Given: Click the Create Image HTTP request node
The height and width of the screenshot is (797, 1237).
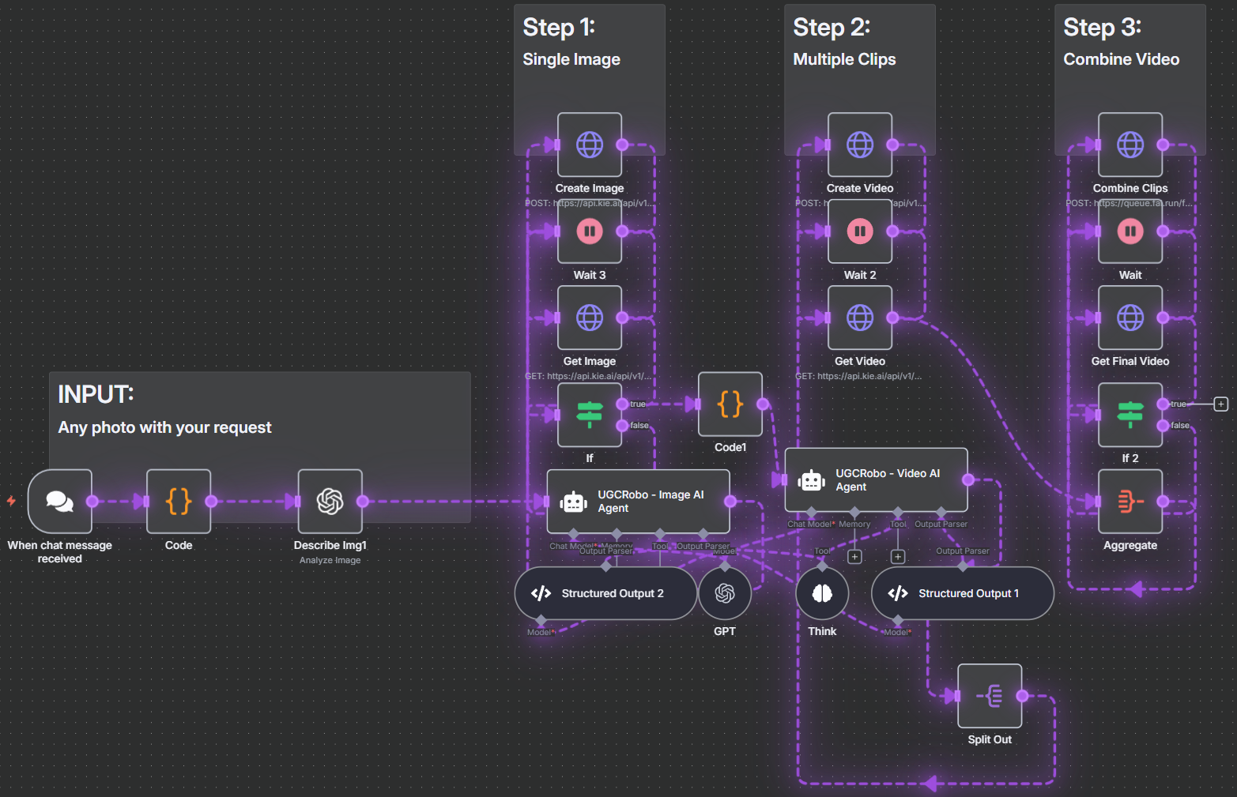Looking at the screenshot, I should point(589,145).
